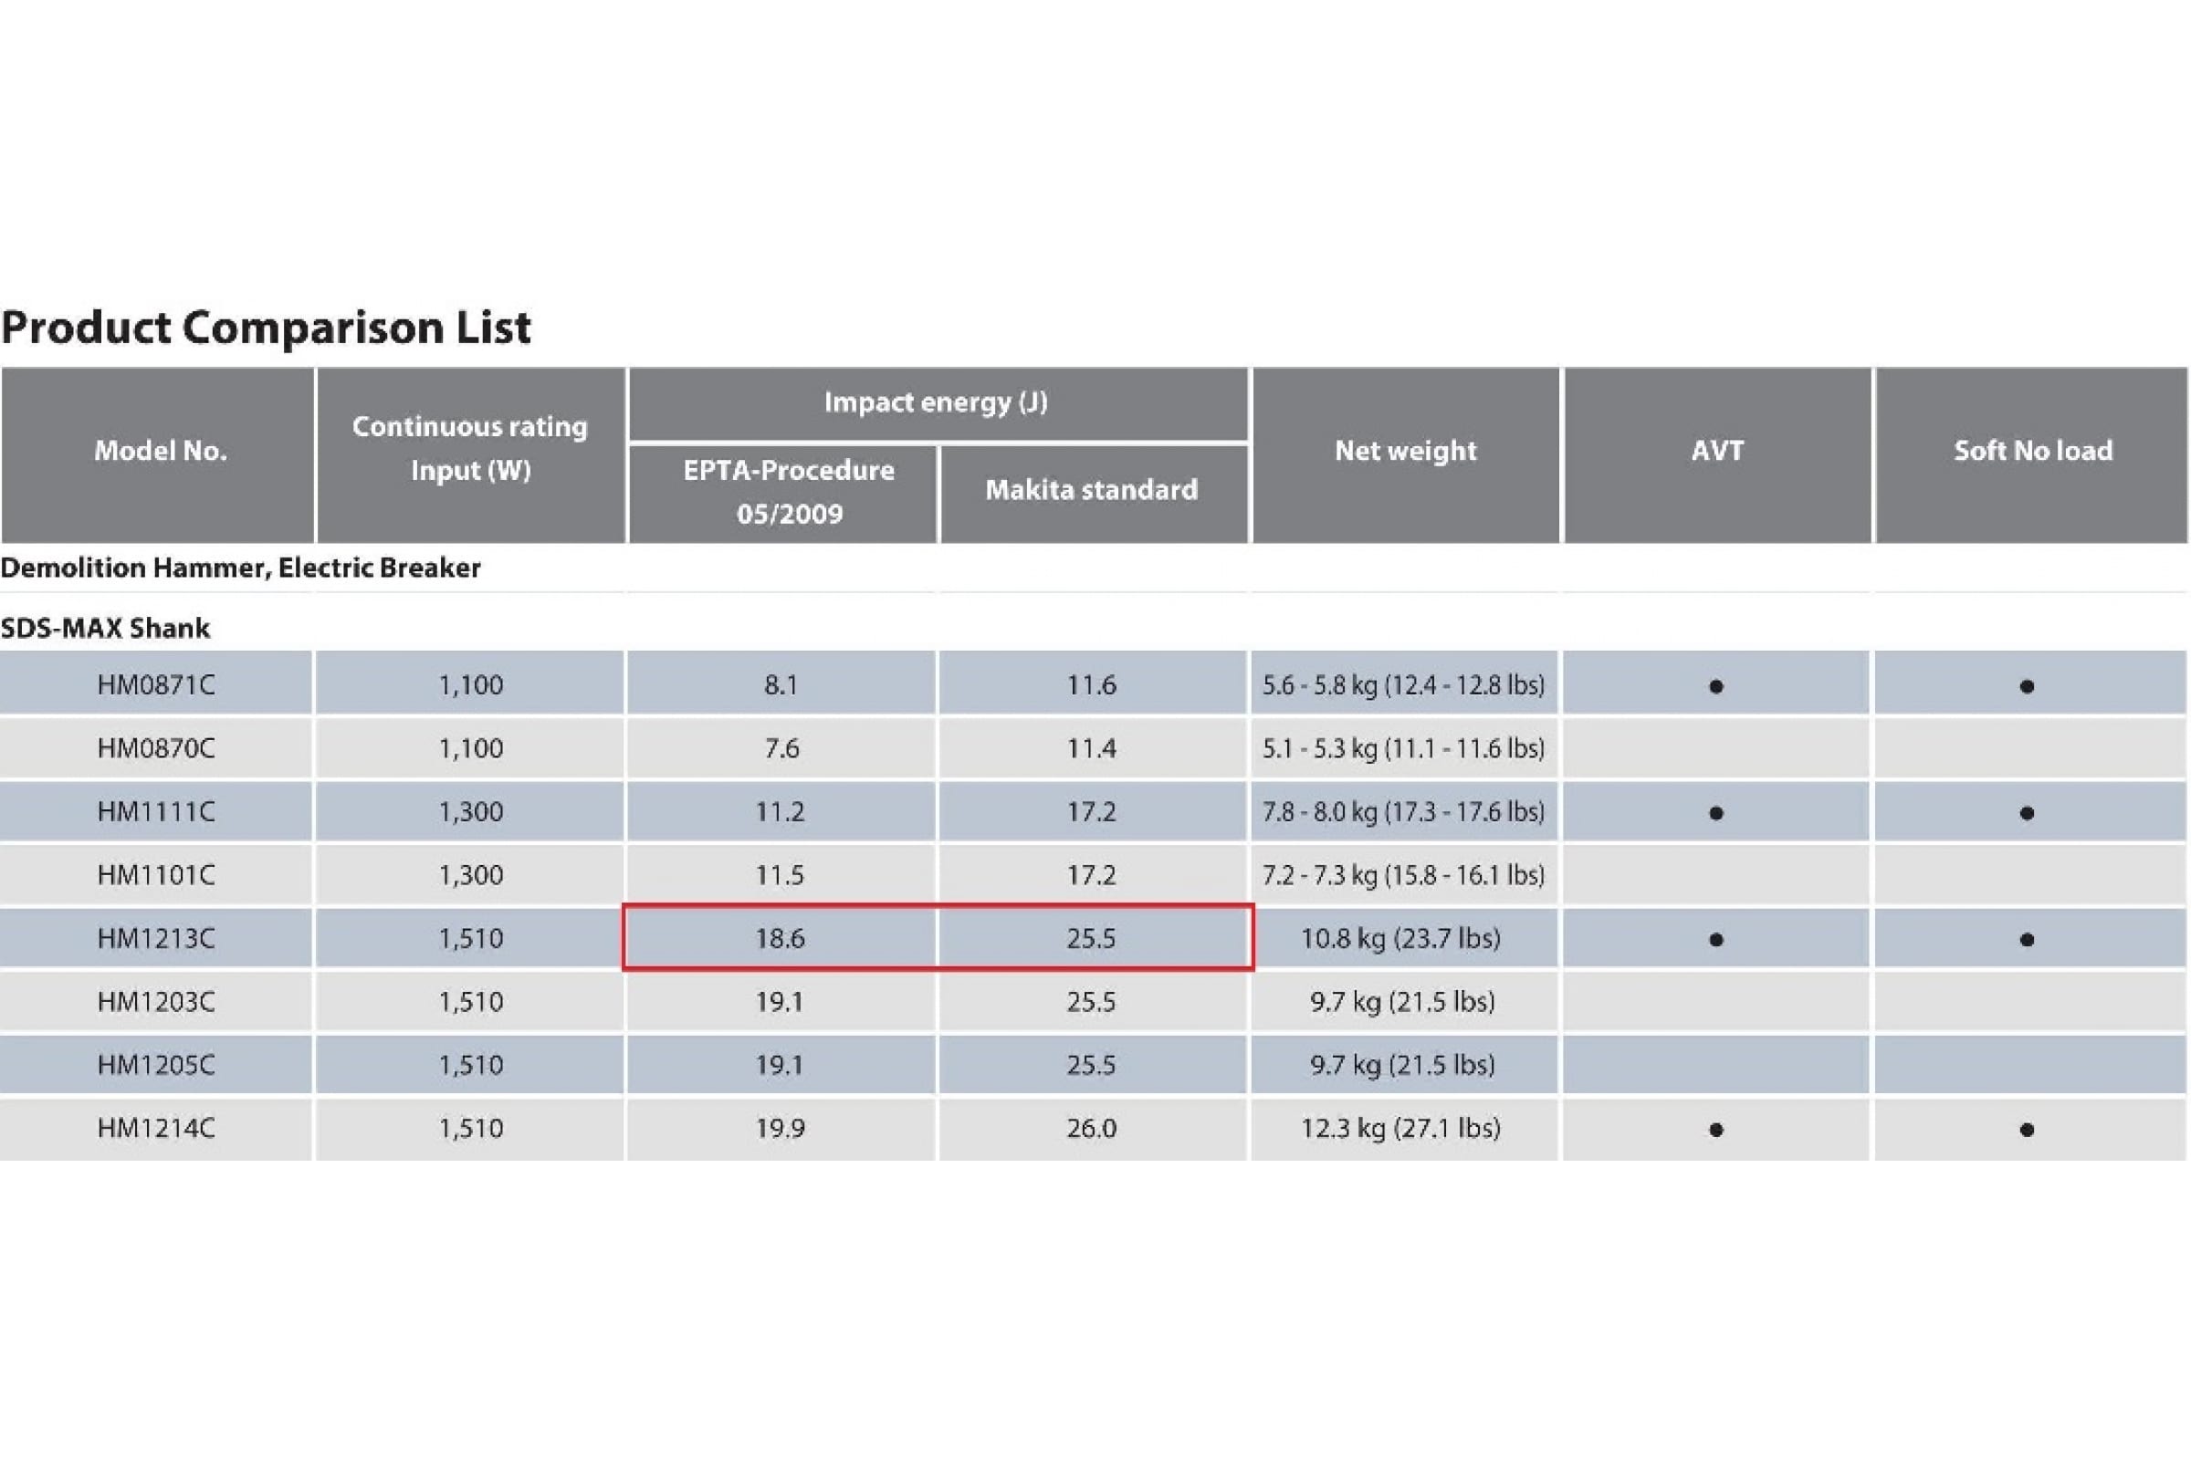Click the Impact energy (J) header

point(937,403)
